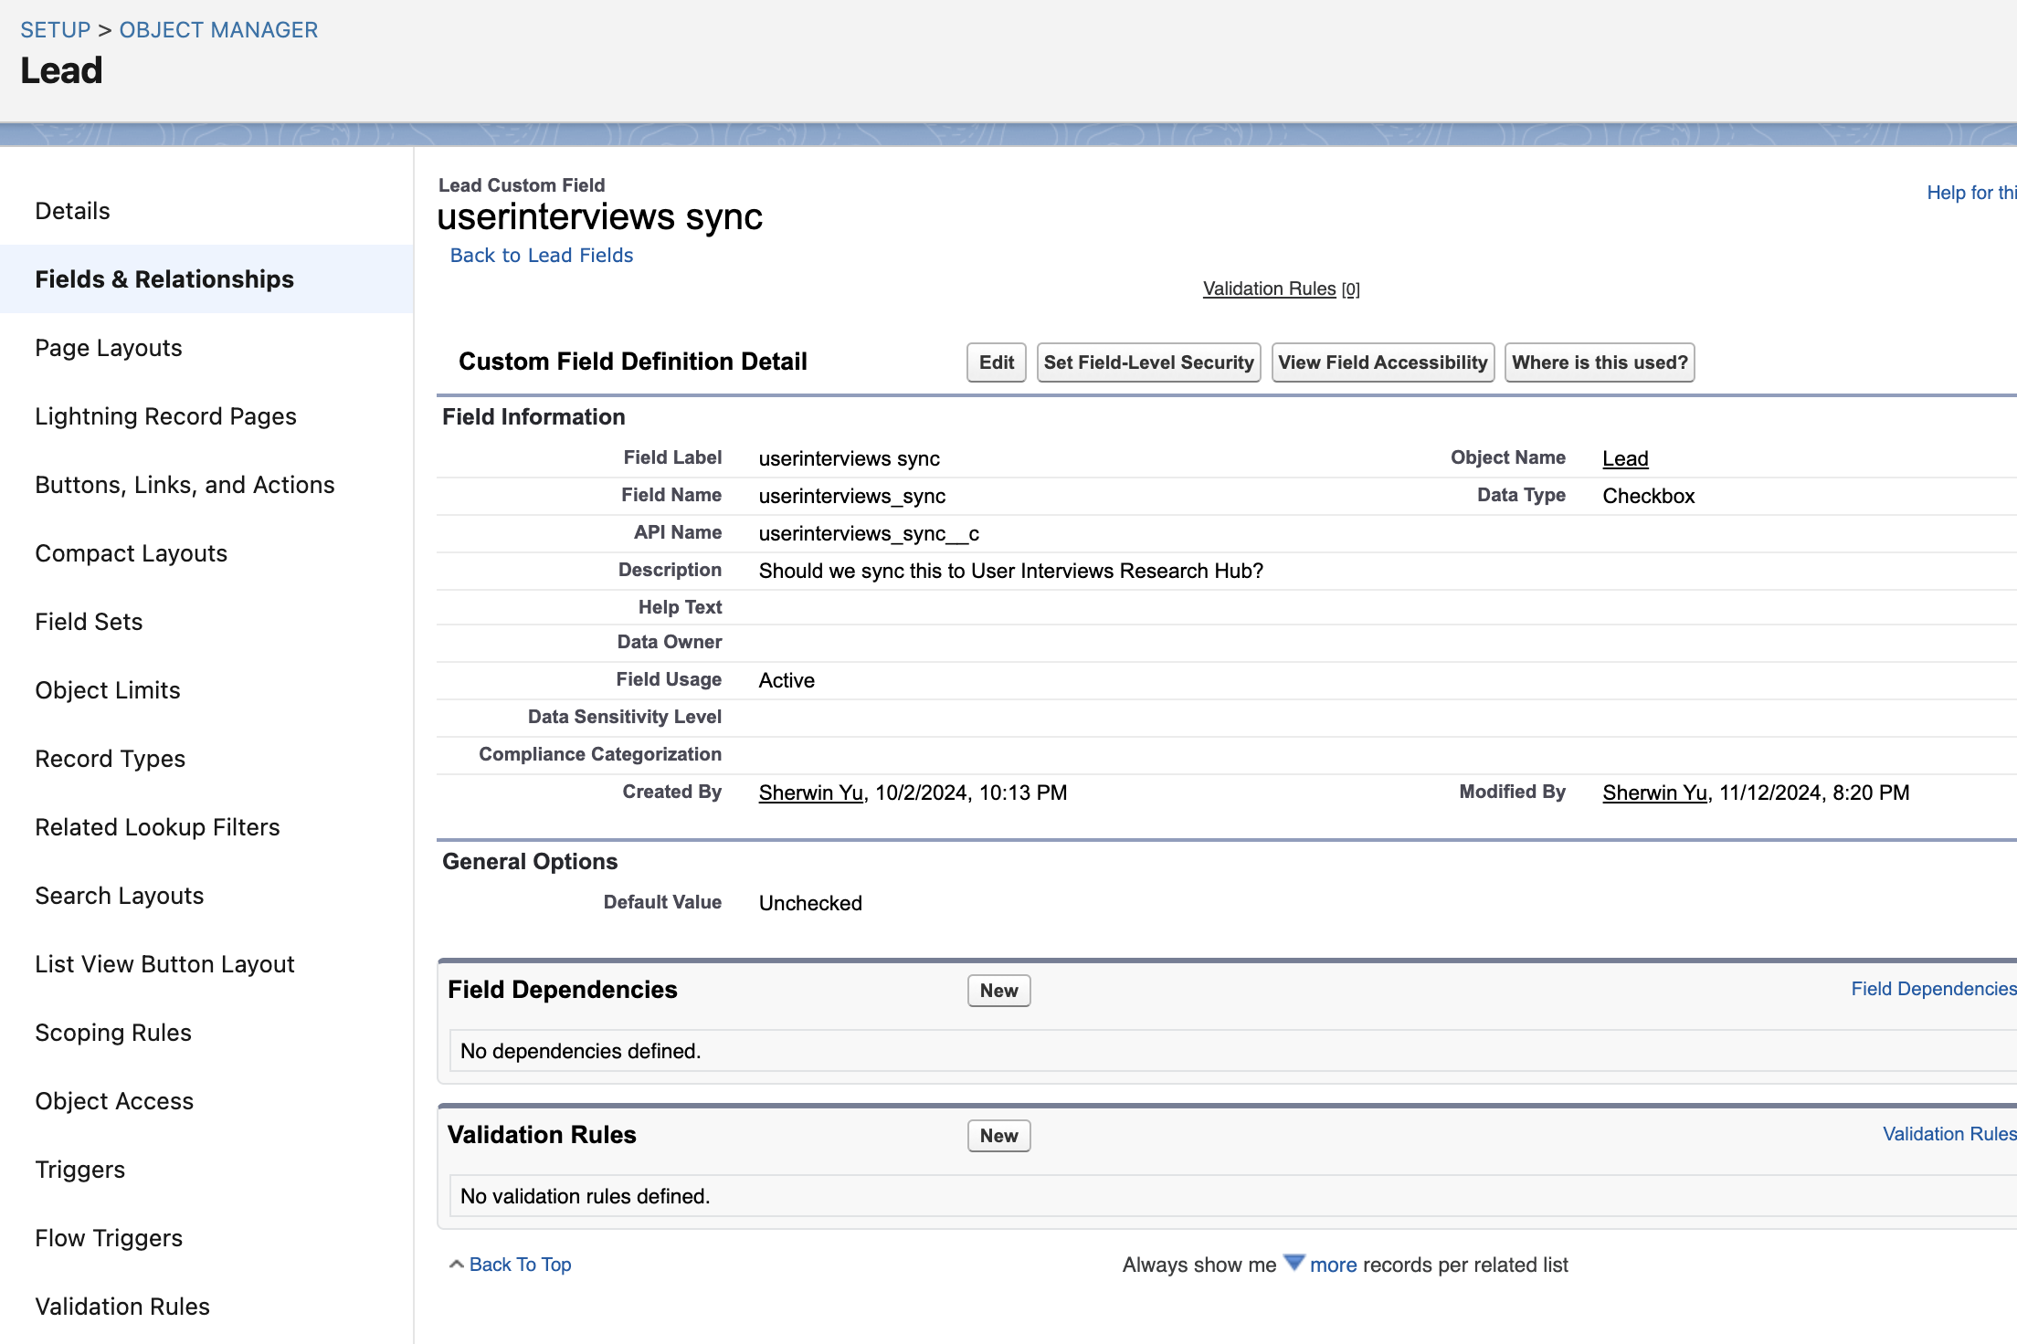This screenshot has height=1344, width=2017.
Task: Open OBJECT MANAGER breadcrumb link
Action: click(218, 30)
